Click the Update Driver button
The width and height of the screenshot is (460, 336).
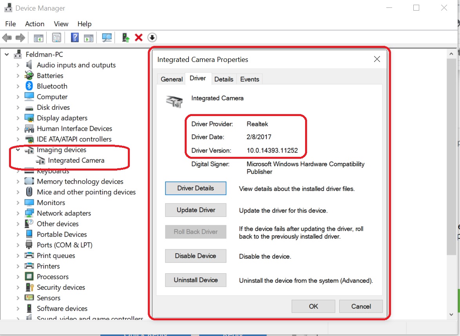(195, 210)
